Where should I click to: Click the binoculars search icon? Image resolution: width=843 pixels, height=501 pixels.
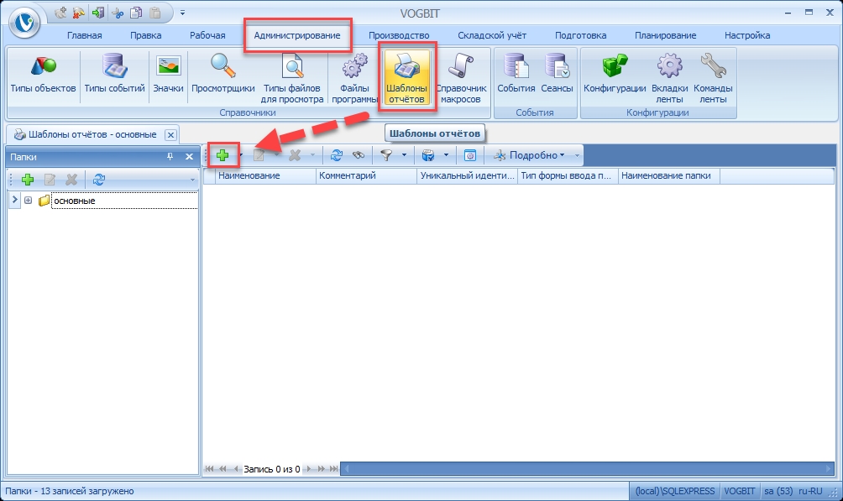pos(358,155)
